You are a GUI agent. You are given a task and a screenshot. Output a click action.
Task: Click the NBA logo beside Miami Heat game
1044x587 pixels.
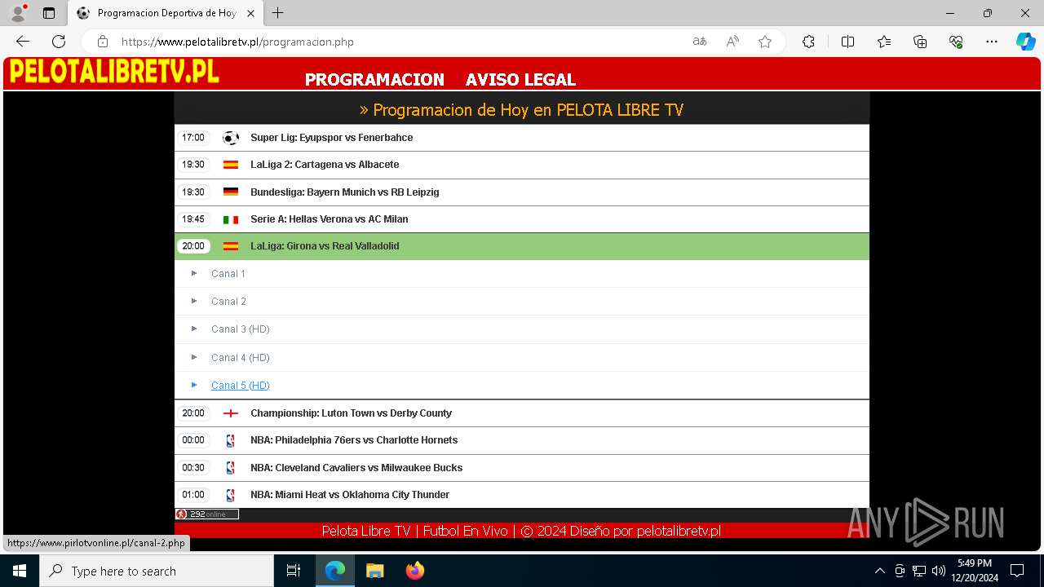pos(231,495)
